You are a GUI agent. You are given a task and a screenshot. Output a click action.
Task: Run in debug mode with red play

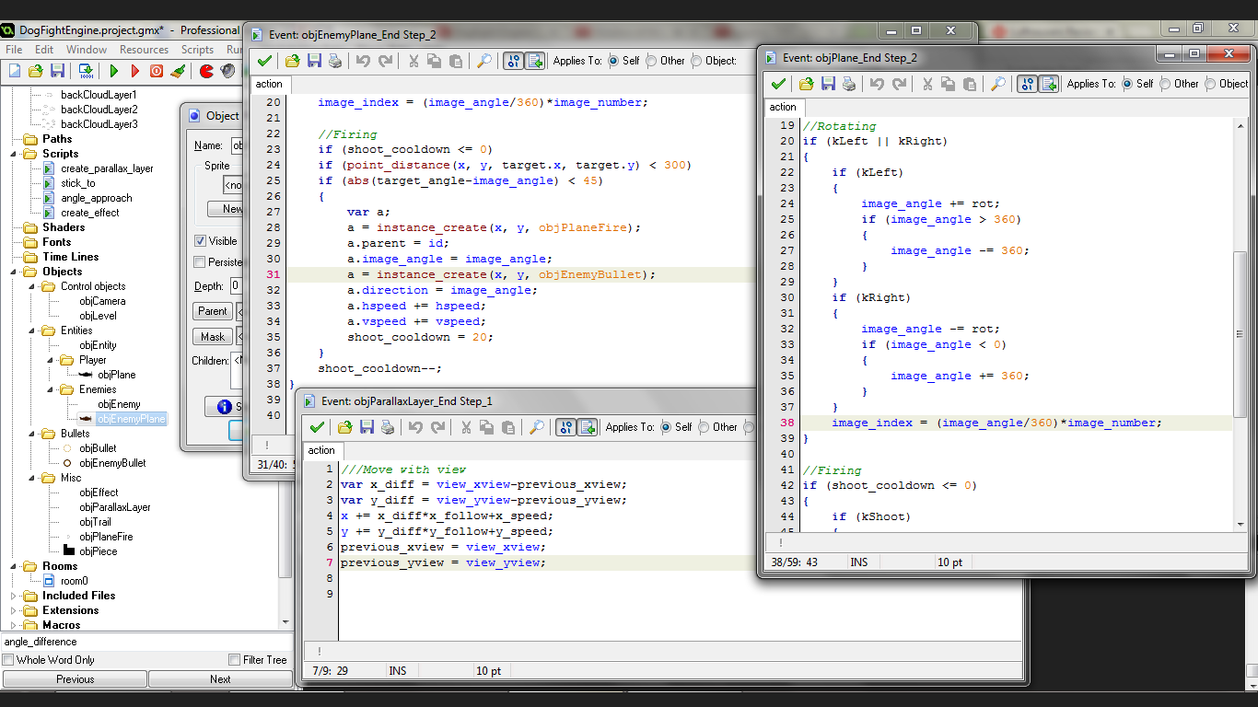point(135,71)
